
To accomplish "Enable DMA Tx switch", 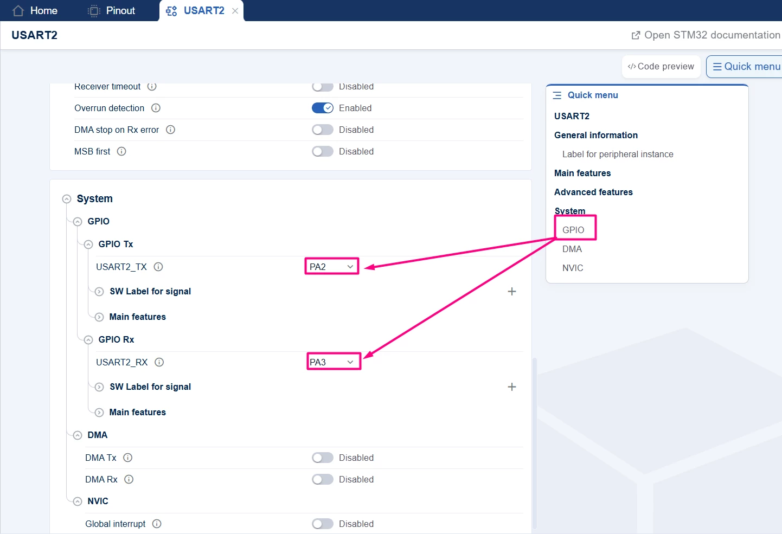I will pos(323,458).
